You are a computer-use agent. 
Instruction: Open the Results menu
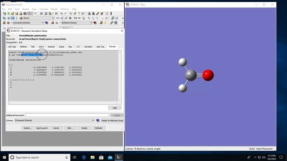[54, 9]
